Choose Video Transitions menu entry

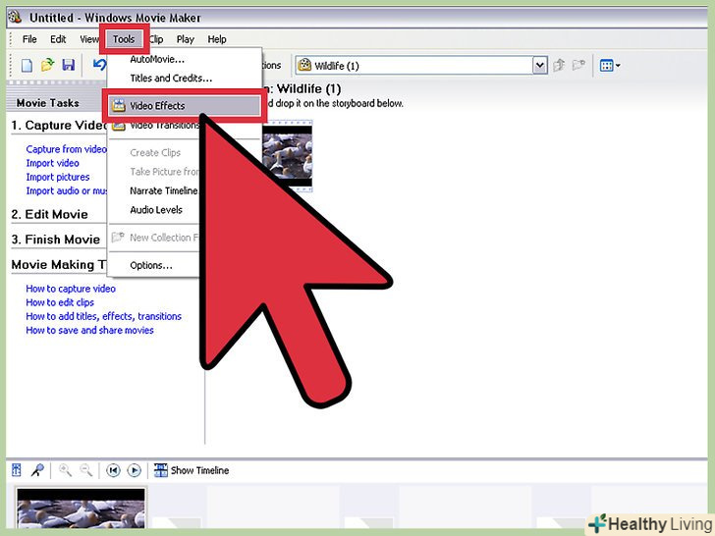pos(156,126)
